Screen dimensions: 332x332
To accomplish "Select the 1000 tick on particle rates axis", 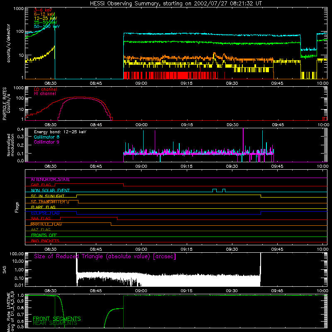I will tap(18, 88).
